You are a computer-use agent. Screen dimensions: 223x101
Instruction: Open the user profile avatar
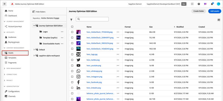click(x=218, y=4)
